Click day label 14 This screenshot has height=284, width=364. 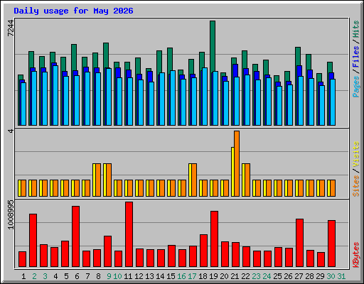[160, 276]
